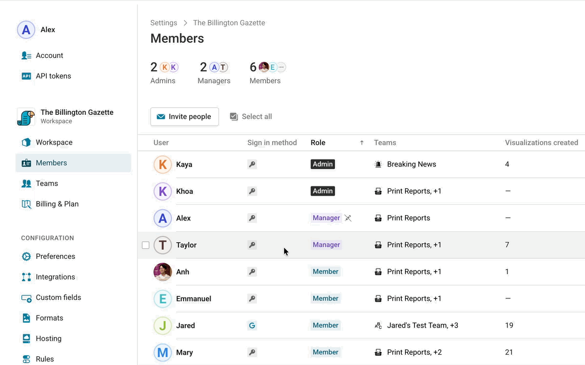Click the icon next to Alex's Manager role
This screenshot has width=585, height=365.
pyautogui.click(x=348, y=218)
